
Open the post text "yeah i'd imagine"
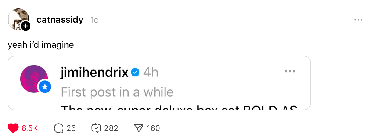click(x=41, y=45)
